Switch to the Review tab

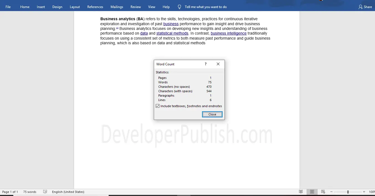pos(136,7)
